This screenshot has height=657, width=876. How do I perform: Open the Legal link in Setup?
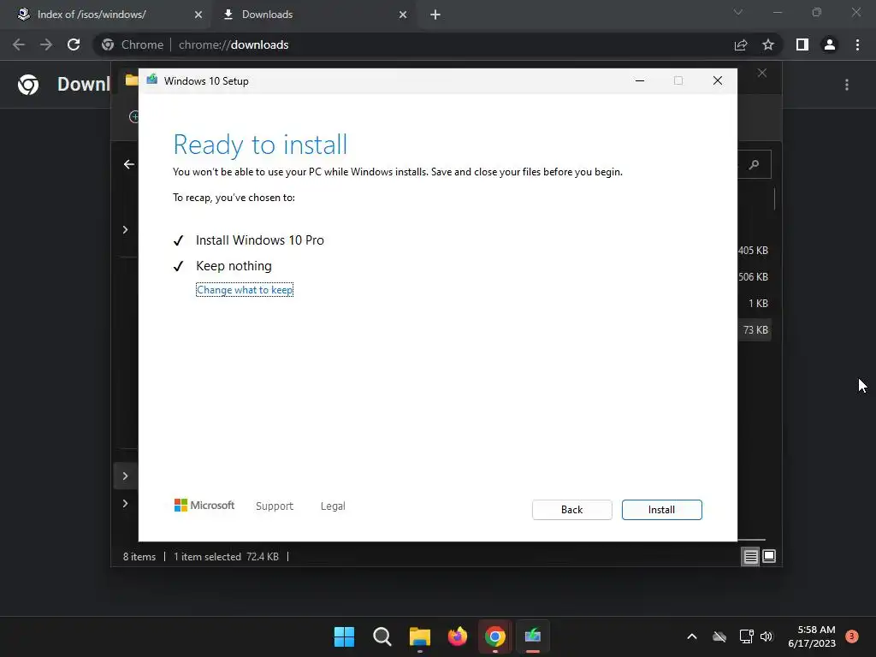coord(333,506)
